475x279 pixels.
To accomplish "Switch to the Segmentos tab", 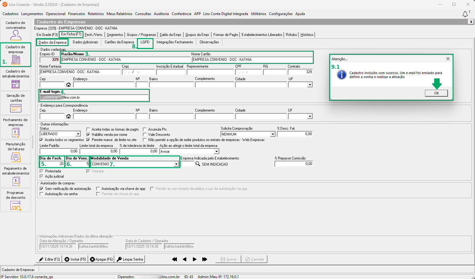I will tap(115, 35).
